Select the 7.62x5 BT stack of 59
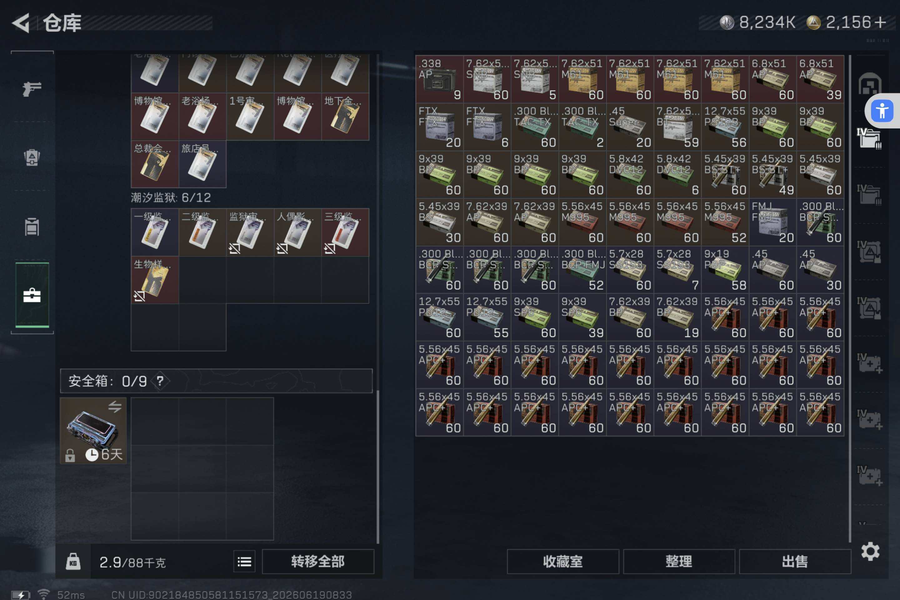This screenshot has width=900, height=600. coord(678,127)
